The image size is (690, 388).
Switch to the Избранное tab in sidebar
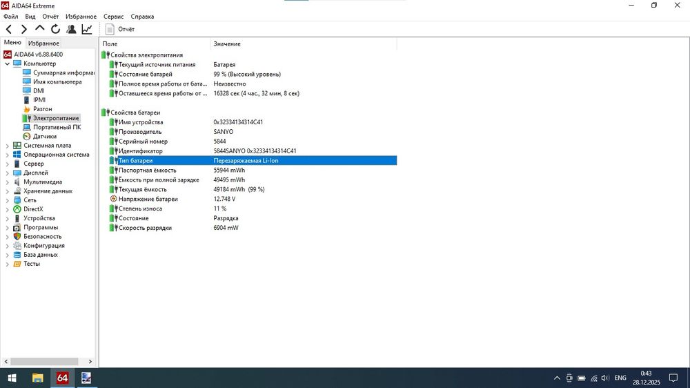(43, 43)
